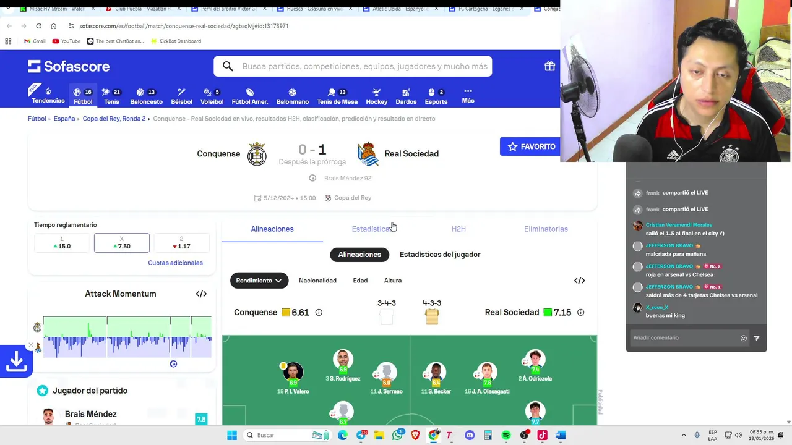
Task: Select Estadísticas del jugador pill
Action: pyautogui.click(x=440, y=255)
